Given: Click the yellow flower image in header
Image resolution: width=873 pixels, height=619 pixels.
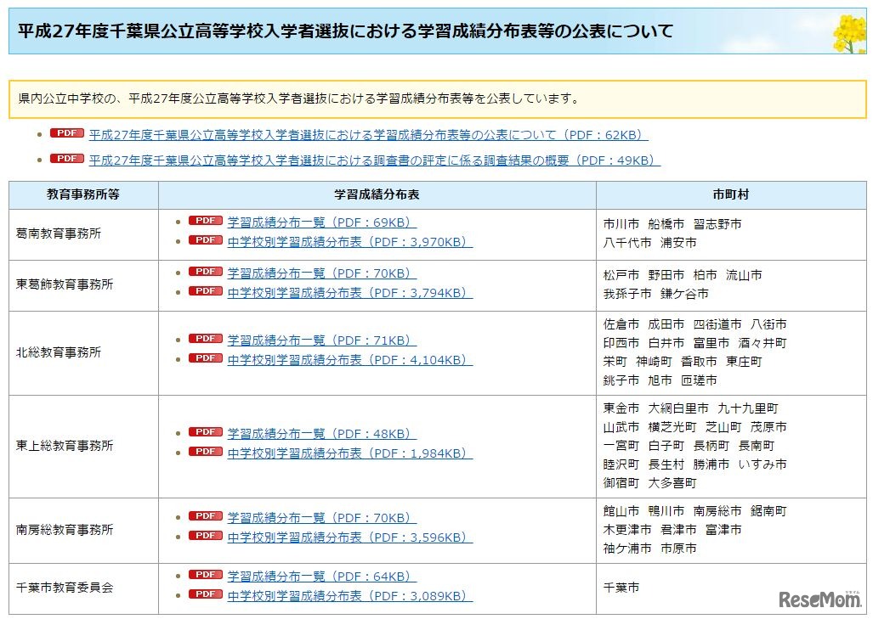Looking at the screenshot, I should (850, 32).
